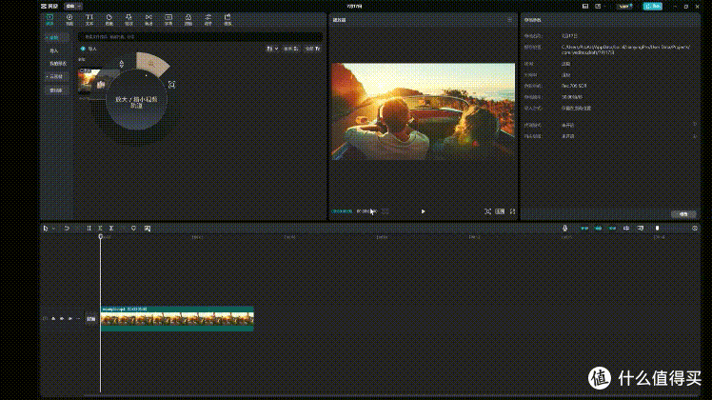712x400 pixels.
Task: Toggle the track lock icon
Action: [x=53, y=319]
